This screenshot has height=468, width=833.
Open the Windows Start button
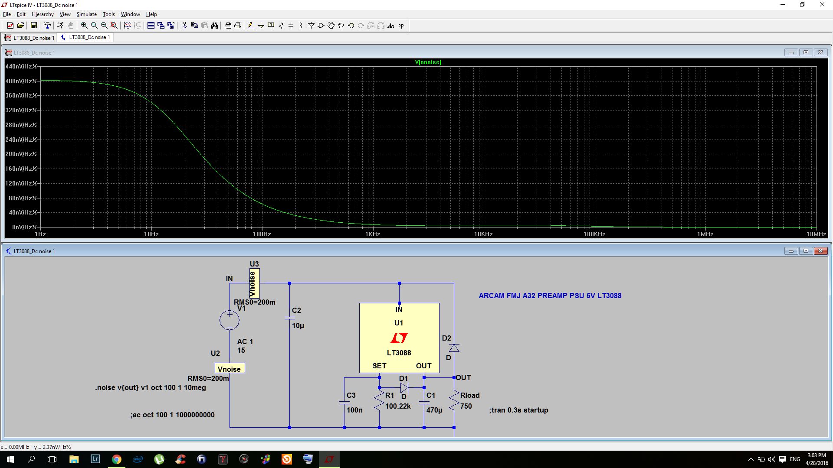[10, 459]
